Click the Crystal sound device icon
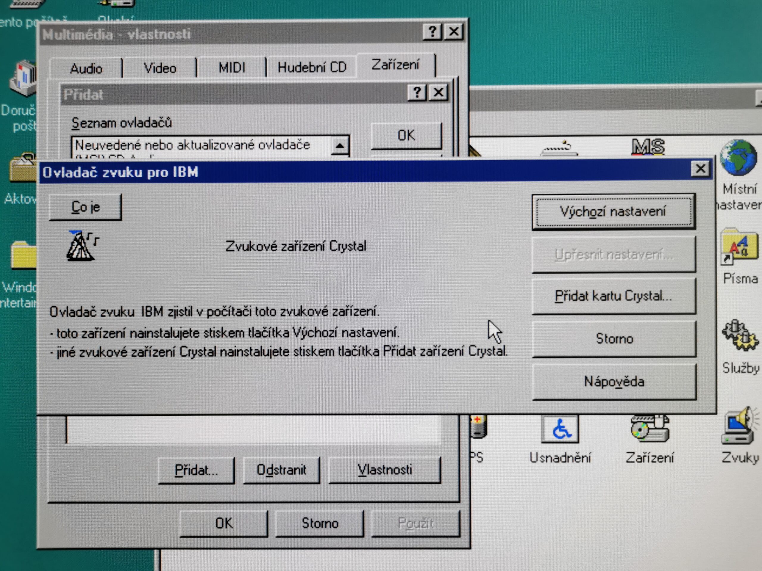762x571 pixels. (82, 246)
